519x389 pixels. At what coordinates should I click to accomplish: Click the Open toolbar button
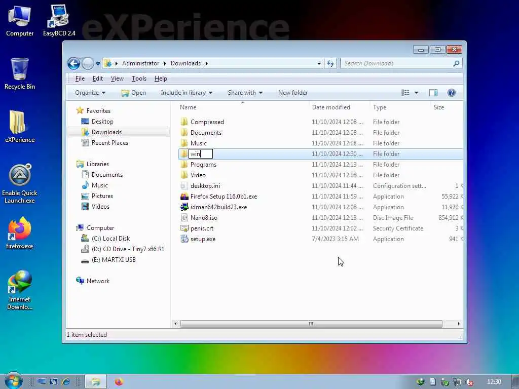pyautogui.click(x=134, y=93)
